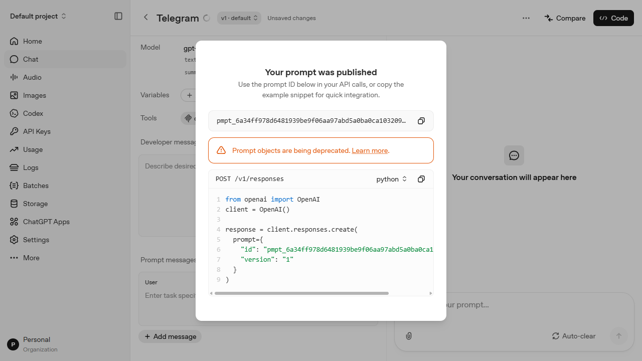Click the Compare button
Viewport: 642px width, 361px height.
click(565, 18)
